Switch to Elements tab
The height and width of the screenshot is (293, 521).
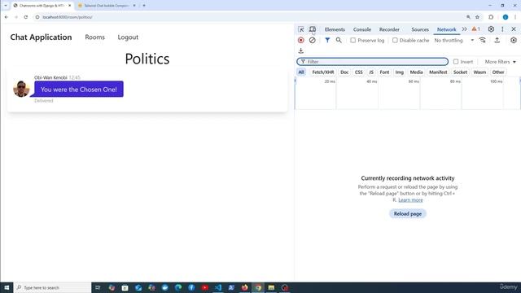coord(335,29)
